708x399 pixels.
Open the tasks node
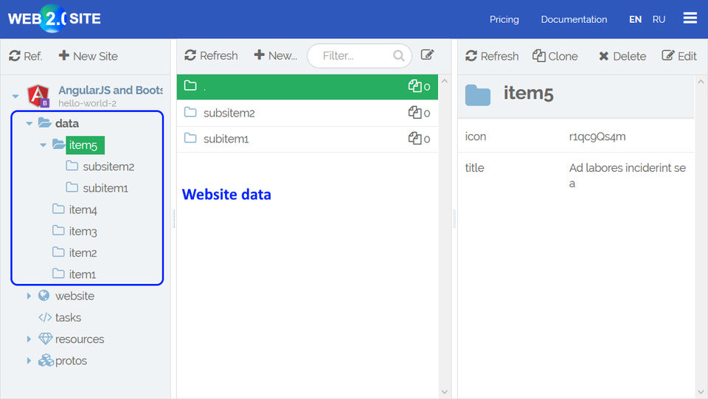point(68,318)
